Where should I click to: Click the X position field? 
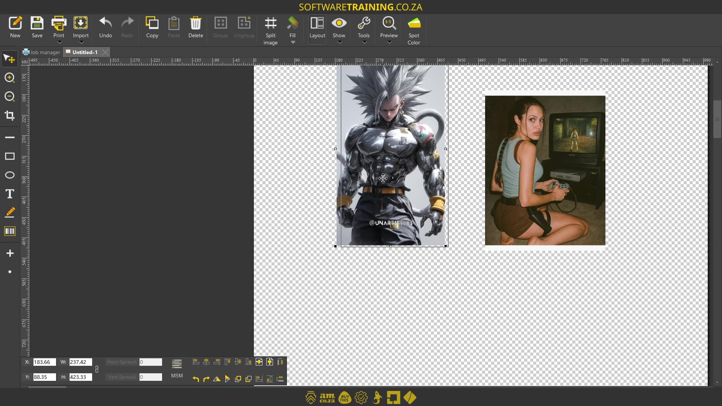[44, 362]
